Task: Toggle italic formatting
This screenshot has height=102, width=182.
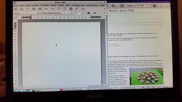Action: click(x=94, y=13)
